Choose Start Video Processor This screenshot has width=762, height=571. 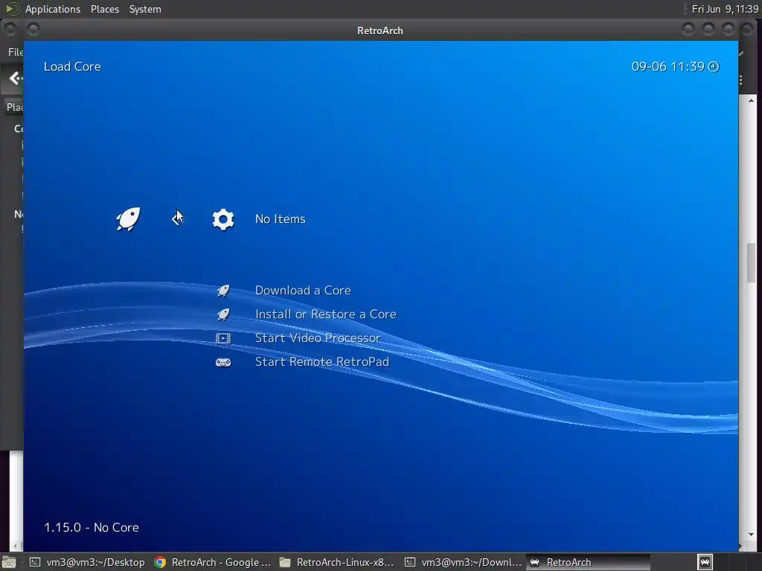point(317,338)
